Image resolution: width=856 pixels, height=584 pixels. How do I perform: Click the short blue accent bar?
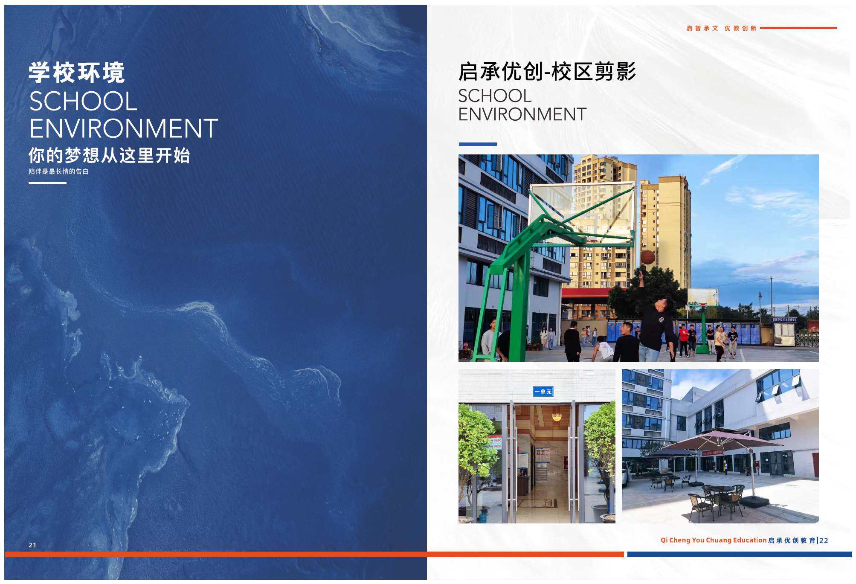coord(477,144)
